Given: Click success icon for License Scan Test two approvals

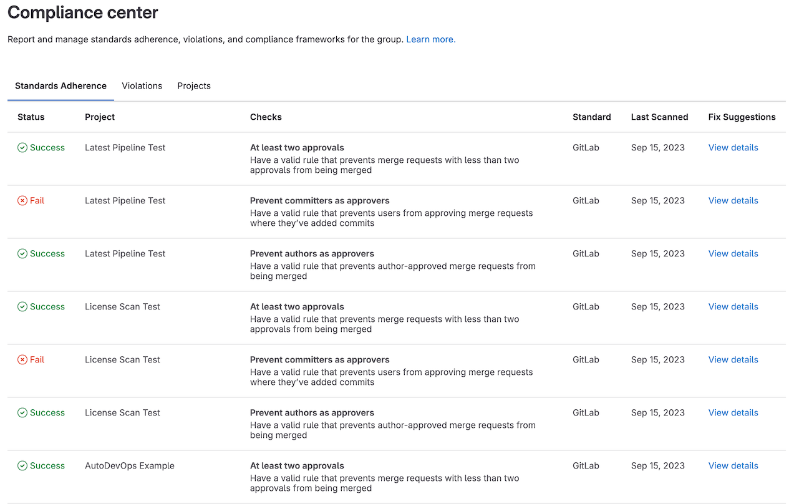Looking at the screenshot, I should 22,307.
